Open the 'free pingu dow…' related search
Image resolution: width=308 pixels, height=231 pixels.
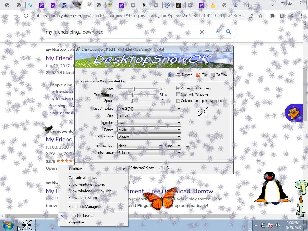coord(62,106)
